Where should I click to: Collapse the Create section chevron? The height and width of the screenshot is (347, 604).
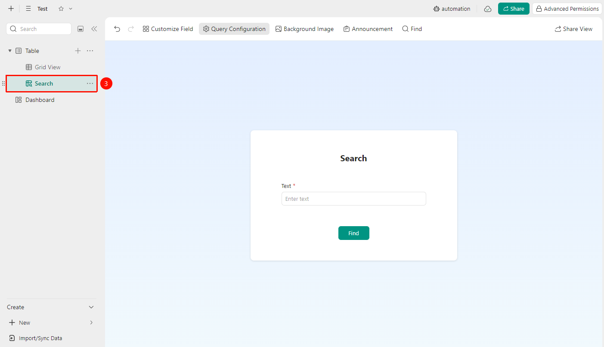click(91, 307)
